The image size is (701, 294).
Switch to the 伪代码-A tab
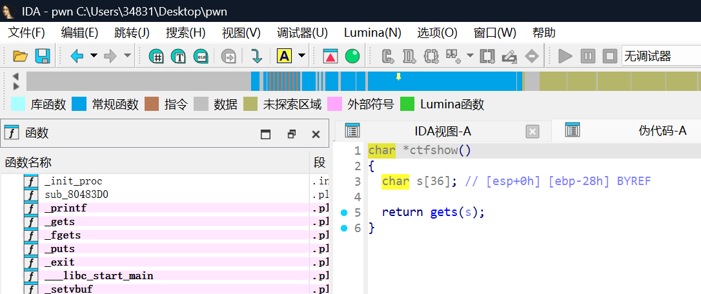click(x=662, y=130)
